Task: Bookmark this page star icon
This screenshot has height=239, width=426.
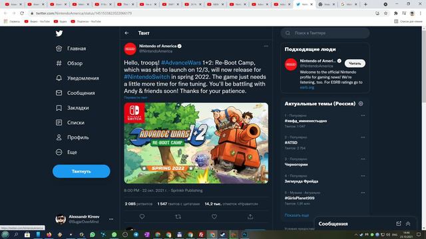Action: click(386, 13)
